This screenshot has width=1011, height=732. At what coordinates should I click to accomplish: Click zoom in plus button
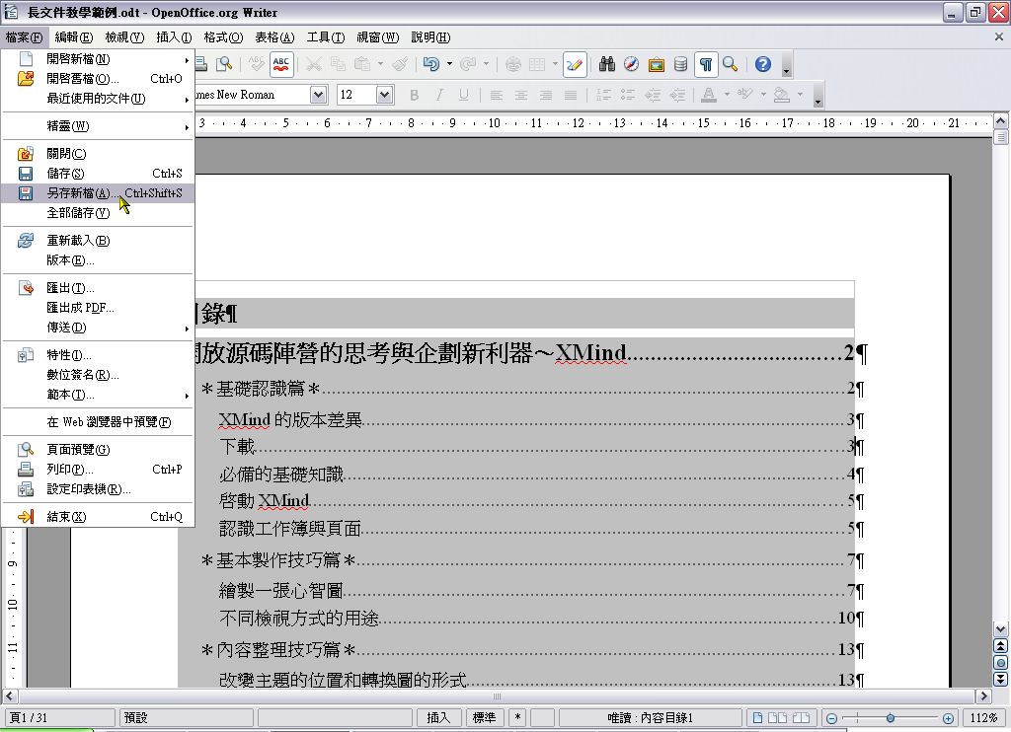click(x=948, y=718)
